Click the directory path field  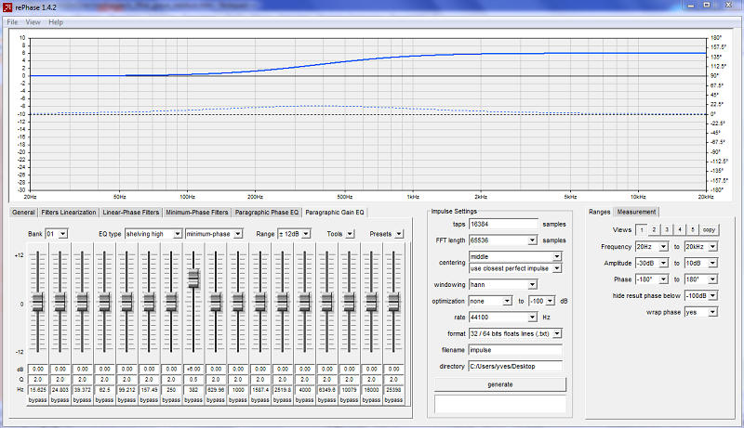[x=515, y=367]
